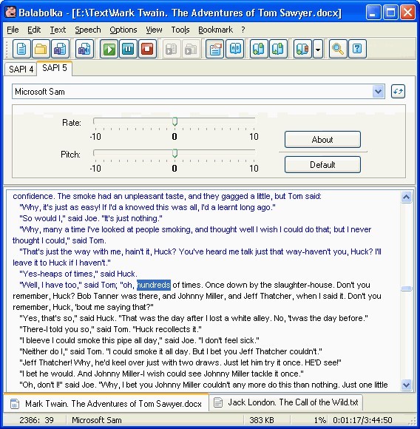Open a file with the folder icon
Screen dimensions: 420x429
coord(41,50)
